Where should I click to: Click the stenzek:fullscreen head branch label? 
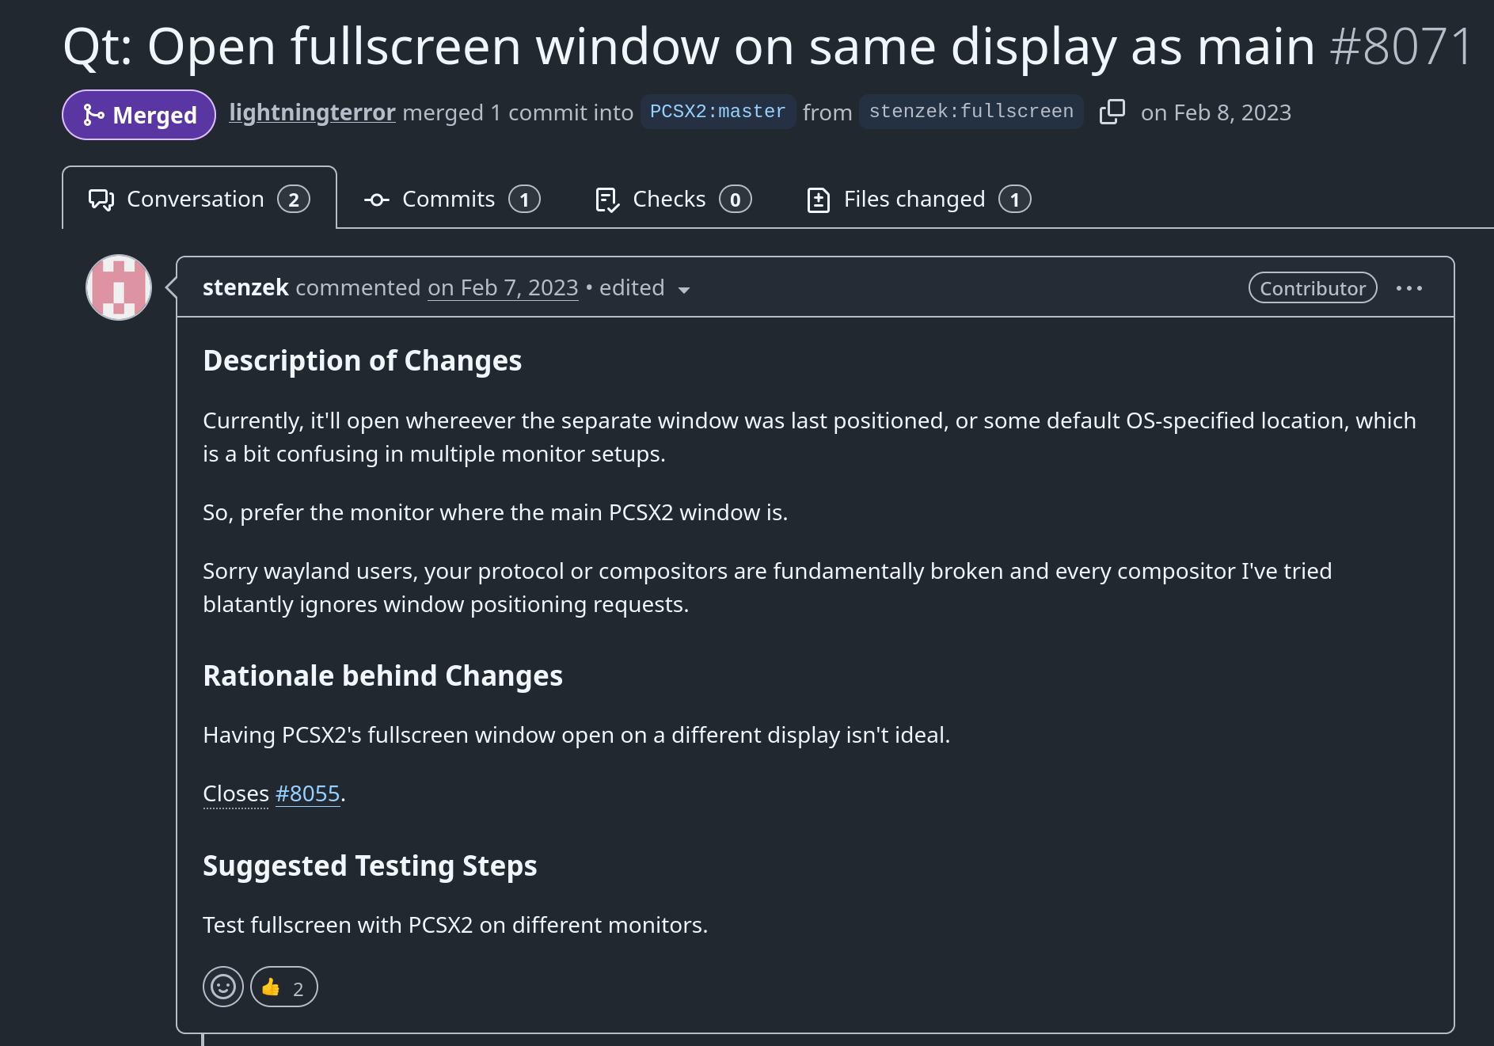click(x=971, y=112)
